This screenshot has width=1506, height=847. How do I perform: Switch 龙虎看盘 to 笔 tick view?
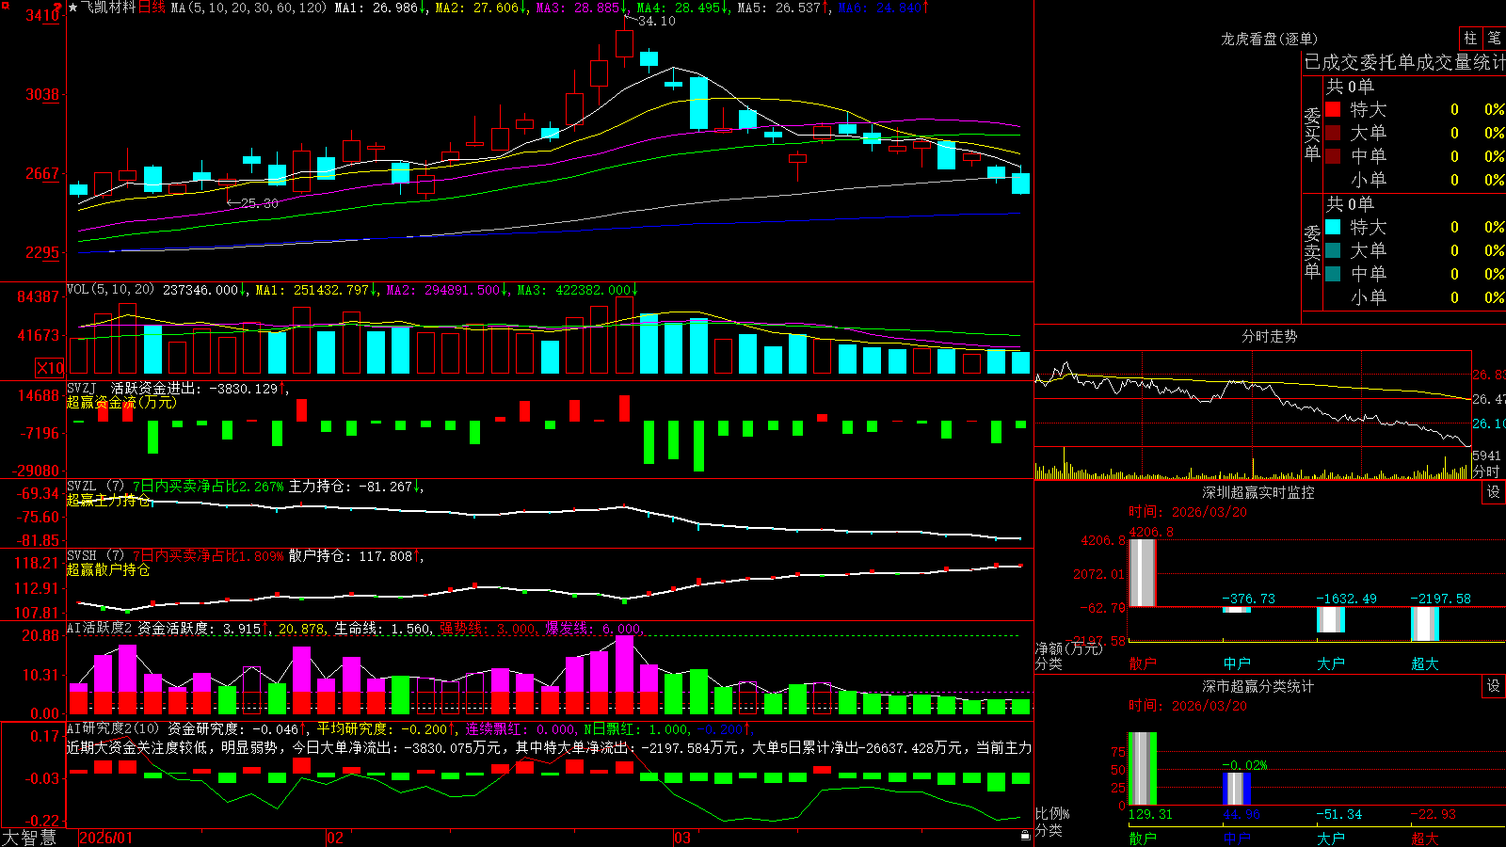click(1494, 38)
